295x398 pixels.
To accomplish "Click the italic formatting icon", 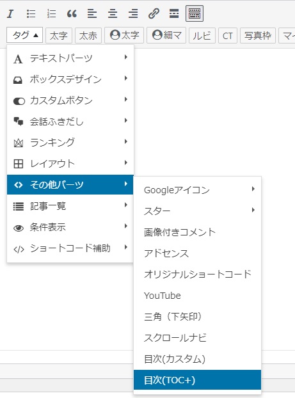I will pos(10,13).
